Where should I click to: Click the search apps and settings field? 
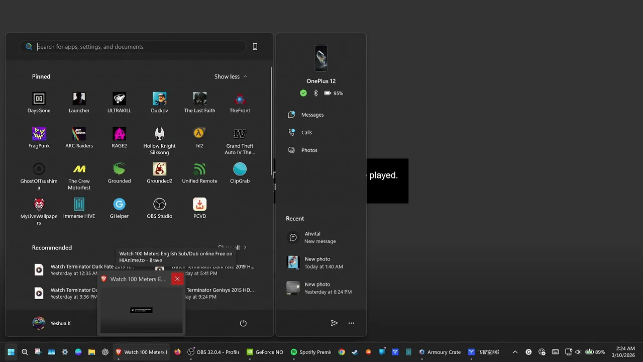pos(133,47)
